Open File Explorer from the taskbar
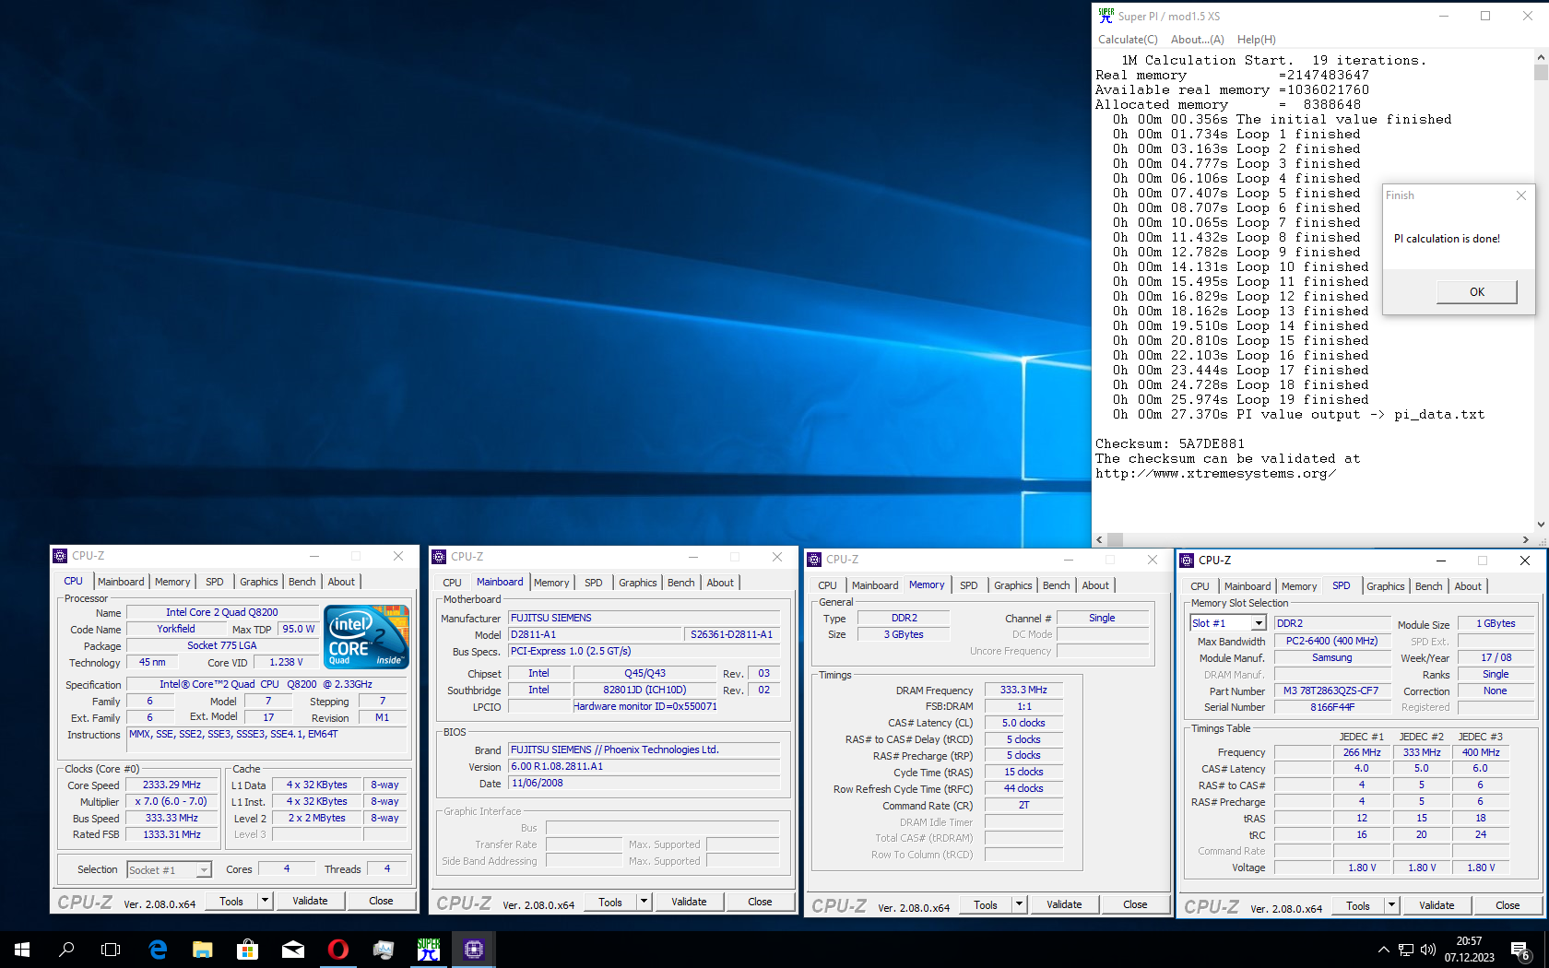 click(203, 949)
